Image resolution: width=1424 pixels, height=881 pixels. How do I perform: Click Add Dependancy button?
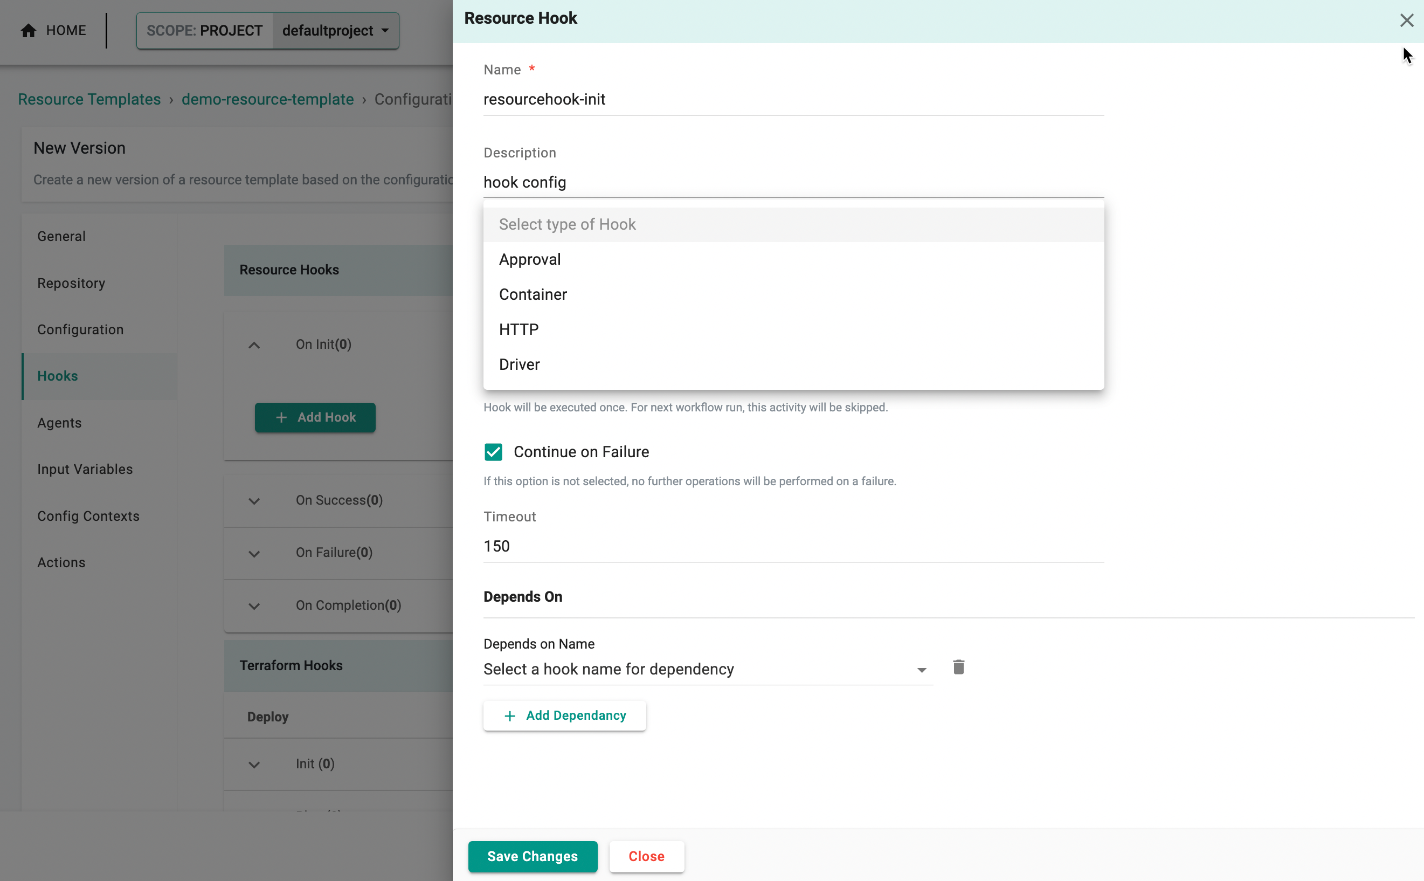[x=565, y=714]
